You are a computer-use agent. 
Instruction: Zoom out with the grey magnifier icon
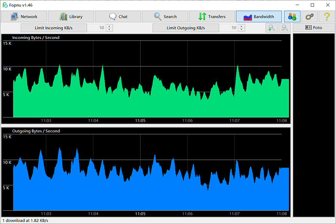pos(284,28)
